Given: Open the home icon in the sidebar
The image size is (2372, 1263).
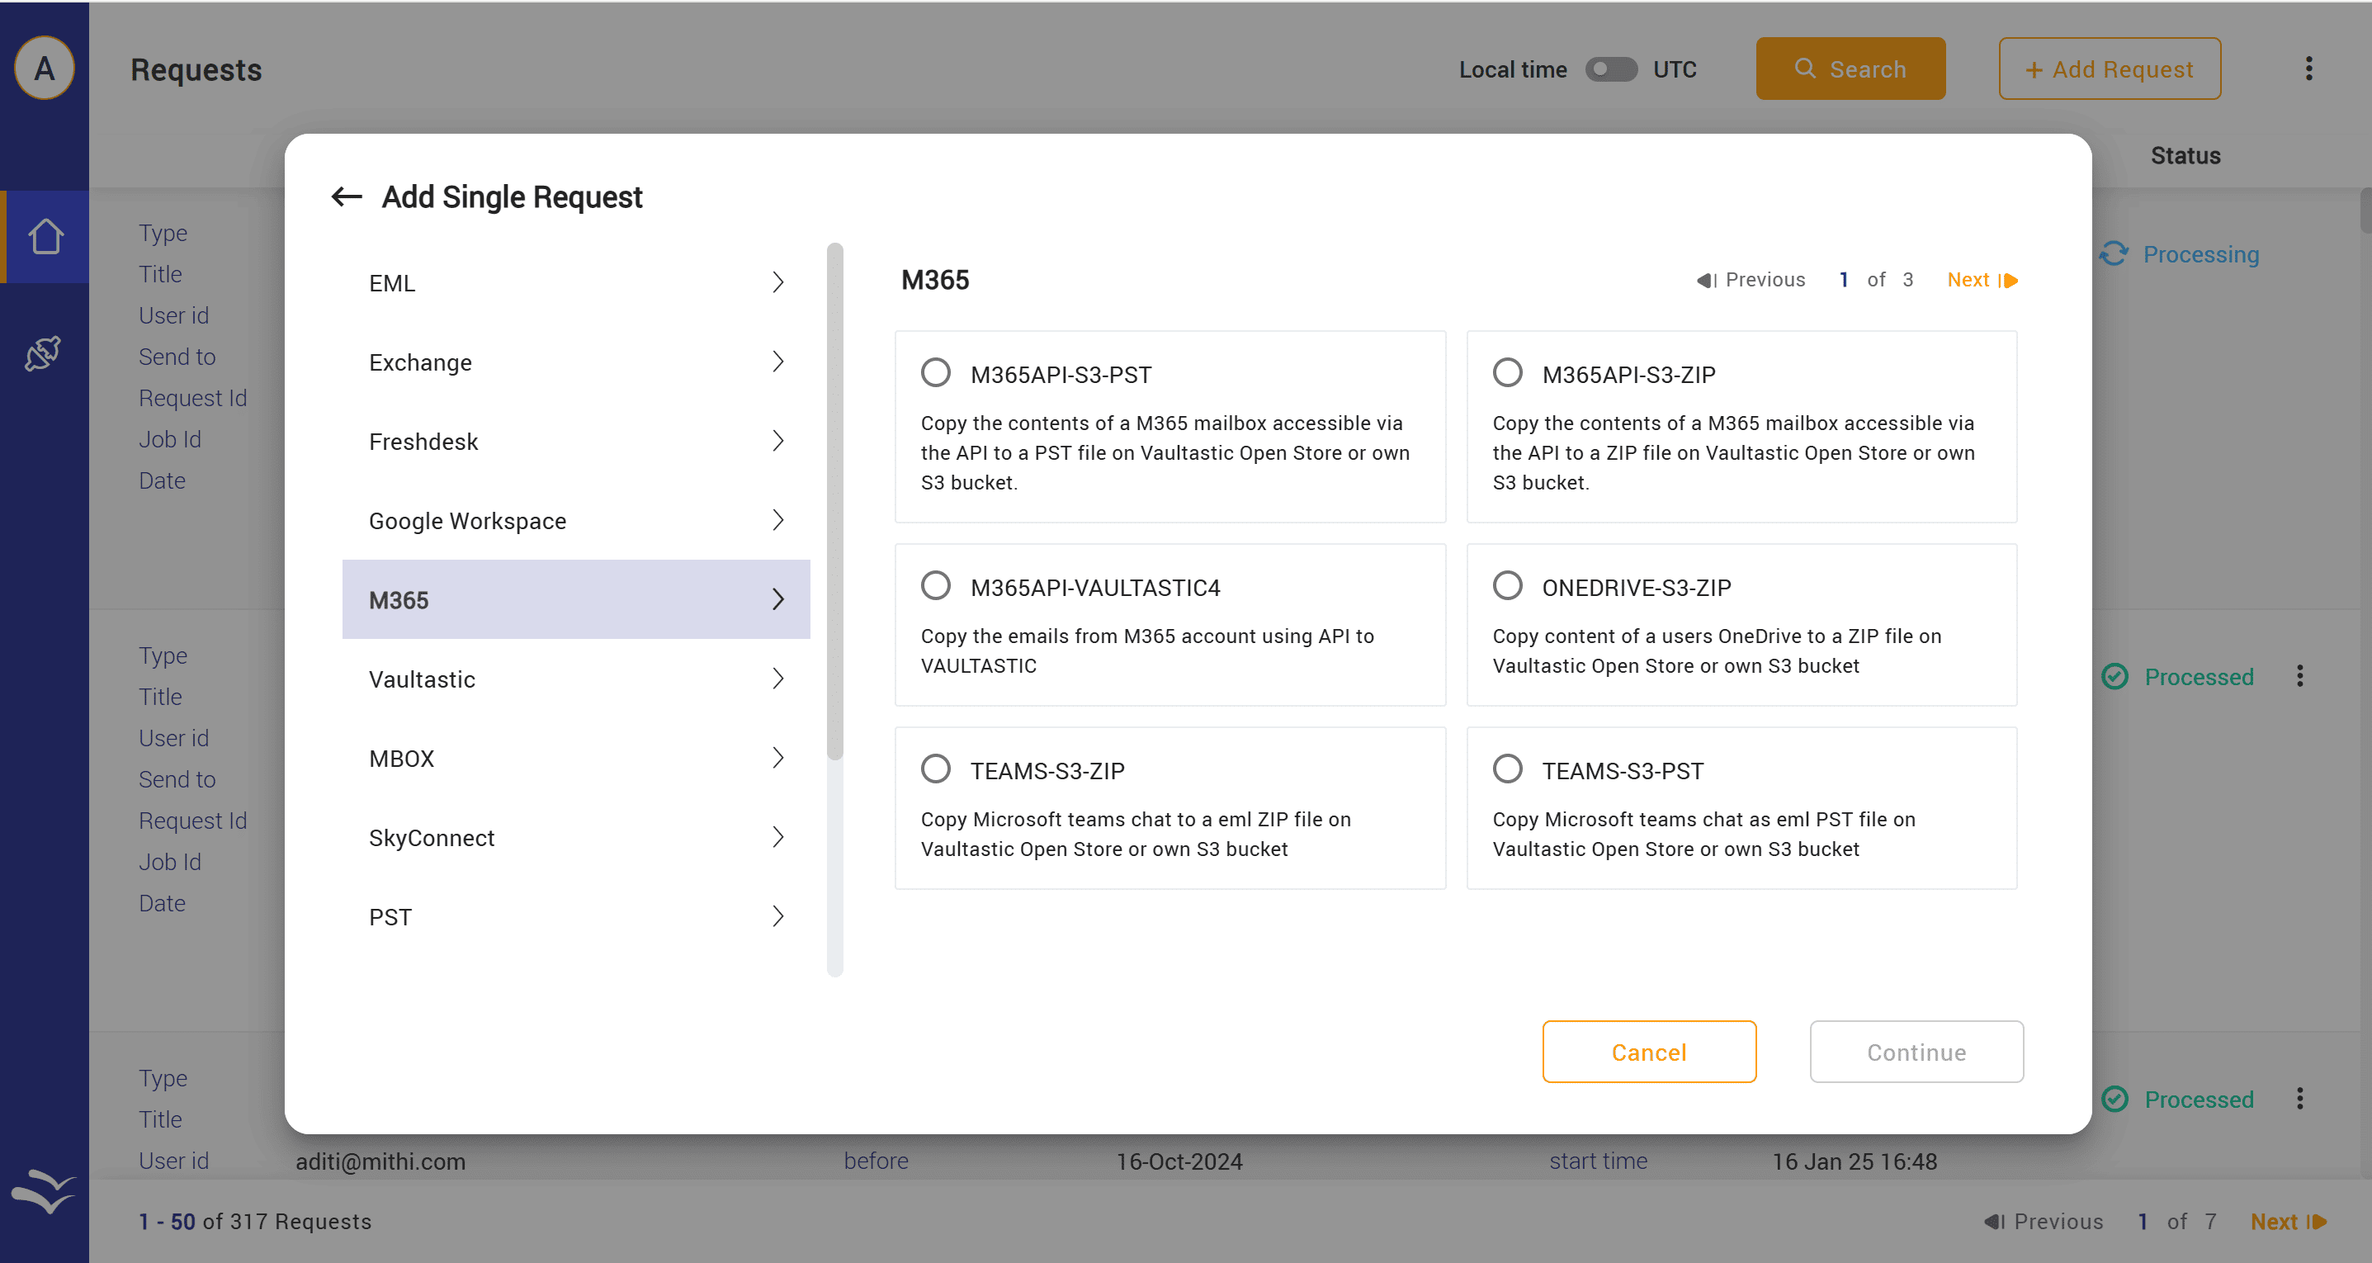Looking at the screenshot, I should click(x=45, y=237).
